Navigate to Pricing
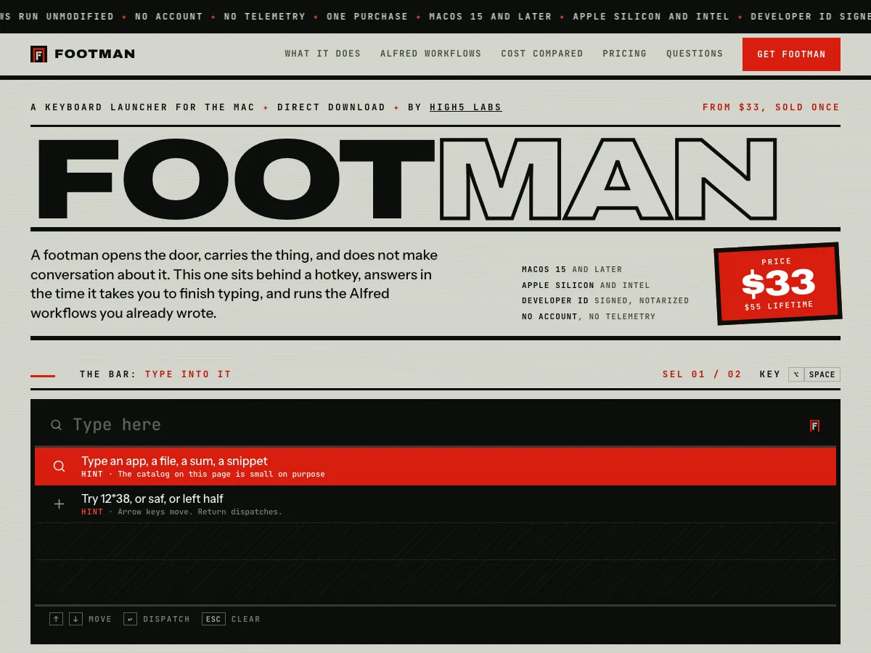The image size is (871, 653). pyautogui.click(x=624, y=54)
